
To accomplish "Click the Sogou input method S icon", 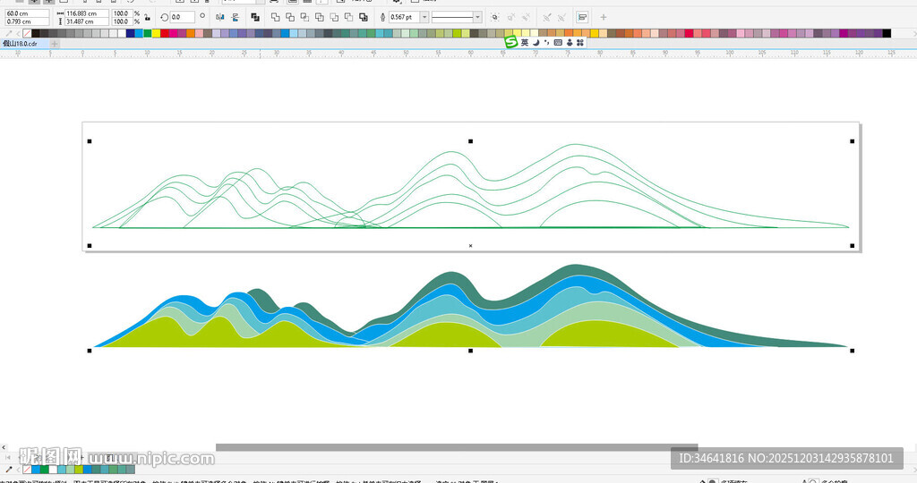I will [510, 42].
